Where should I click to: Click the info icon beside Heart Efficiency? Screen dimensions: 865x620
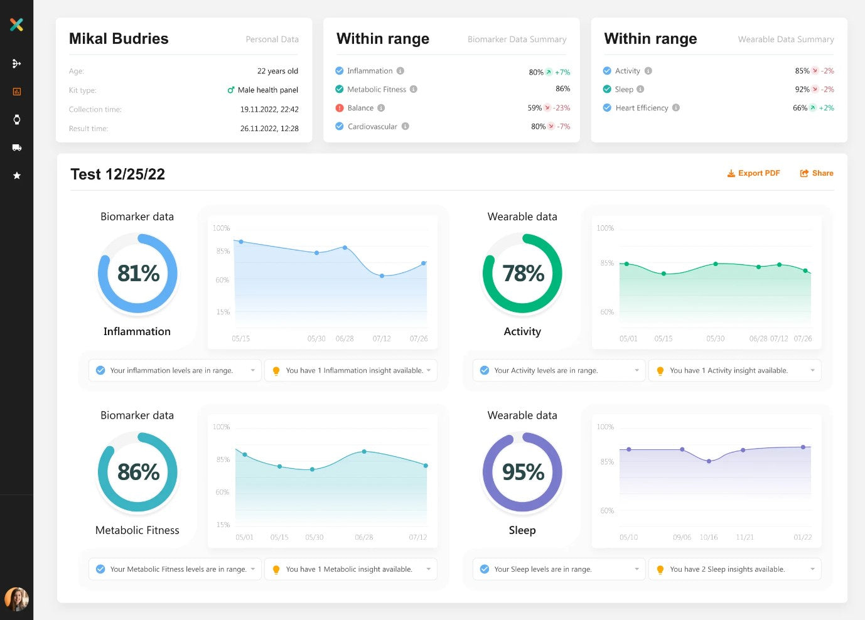[x=676, y=108]
